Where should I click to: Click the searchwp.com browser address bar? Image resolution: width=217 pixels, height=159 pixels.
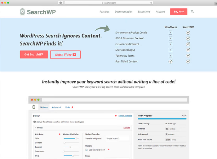click(x=109, y=3)
